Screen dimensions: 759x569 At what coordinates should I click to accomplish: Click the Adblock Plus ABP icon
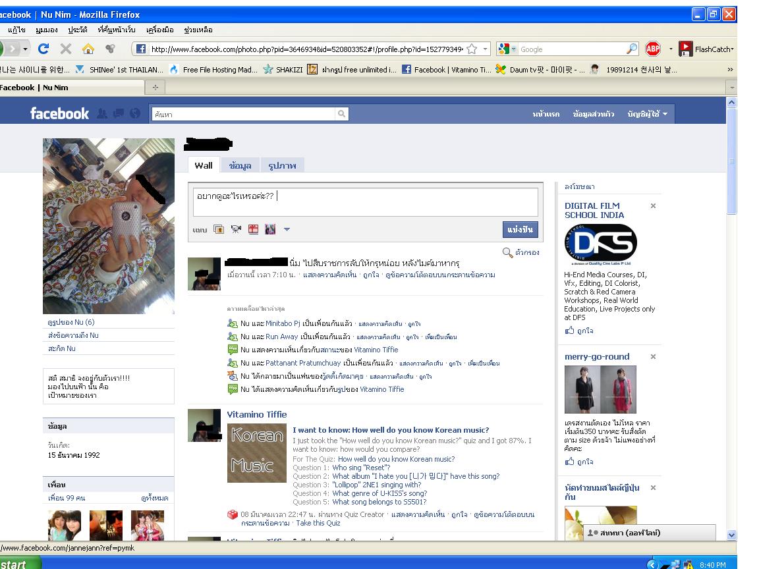click(x=653, y=48)
